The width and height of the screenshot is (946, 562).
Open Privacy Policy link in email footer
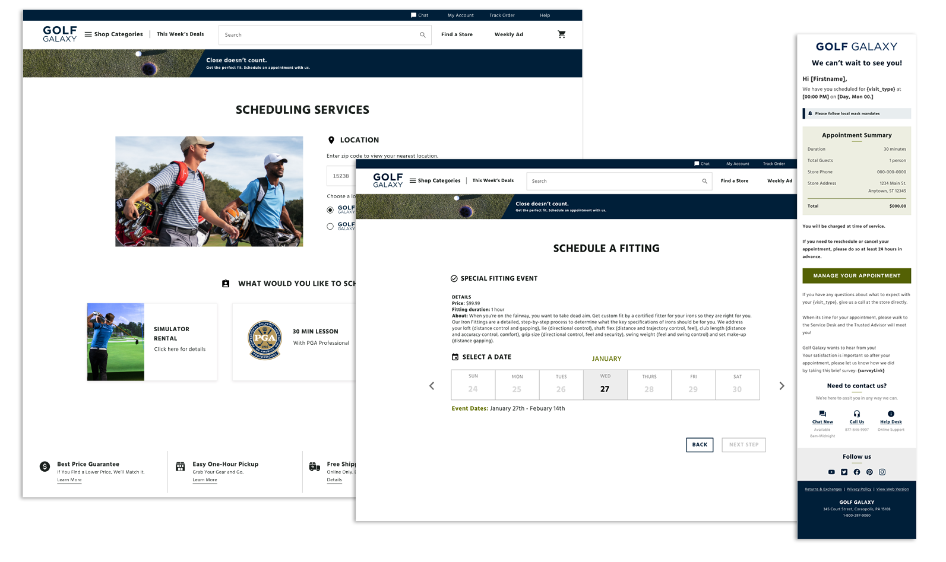pos(859,490)
